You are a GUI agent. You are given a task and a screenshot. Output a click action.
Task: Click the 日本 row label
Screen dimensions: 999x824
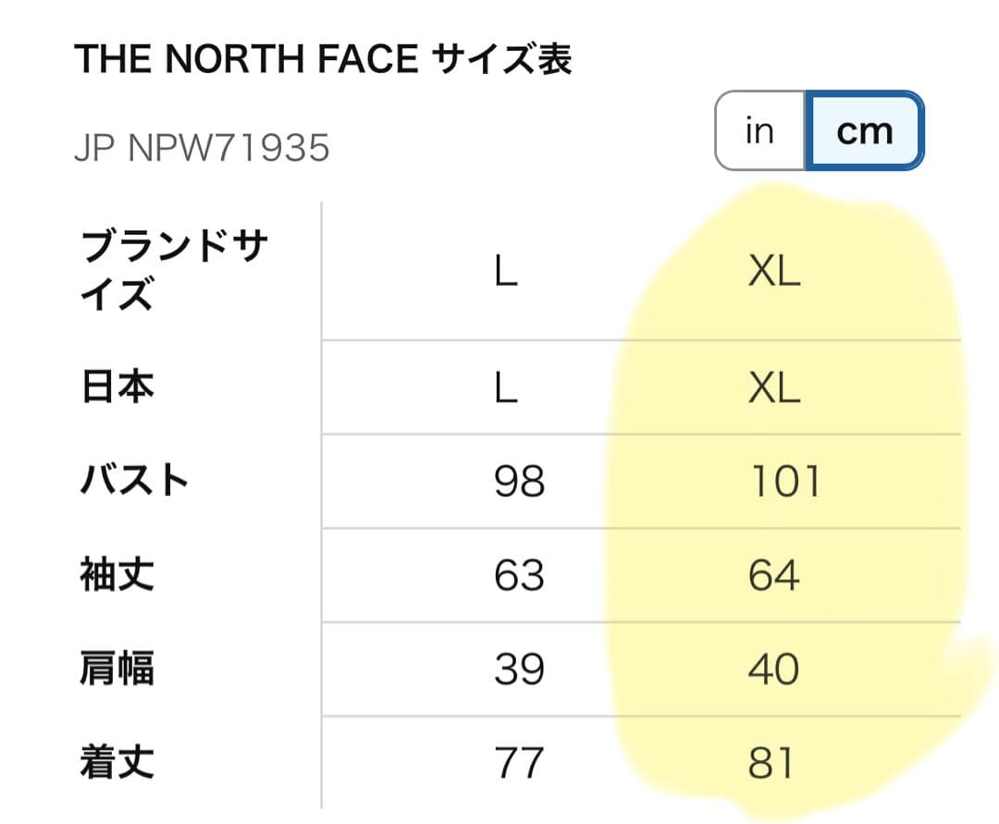point(114,387)
